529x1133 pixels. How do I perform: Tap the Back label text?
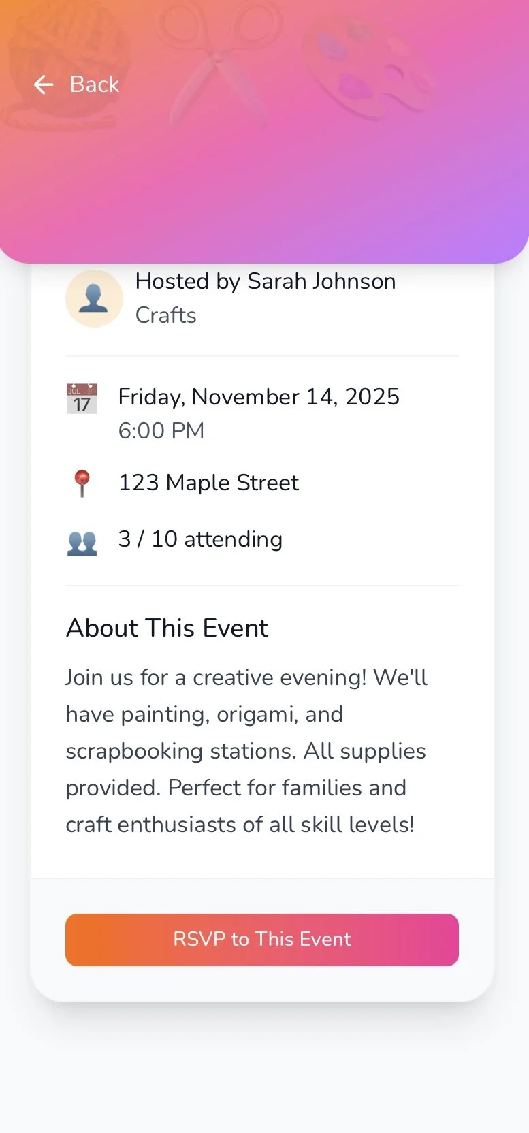click(x=95, y=84)
